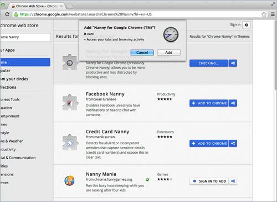The height and width of the screenshot is (202, 277).
Task: Cancel adding the Nanny extension
Action: click(x=142, y=53)
